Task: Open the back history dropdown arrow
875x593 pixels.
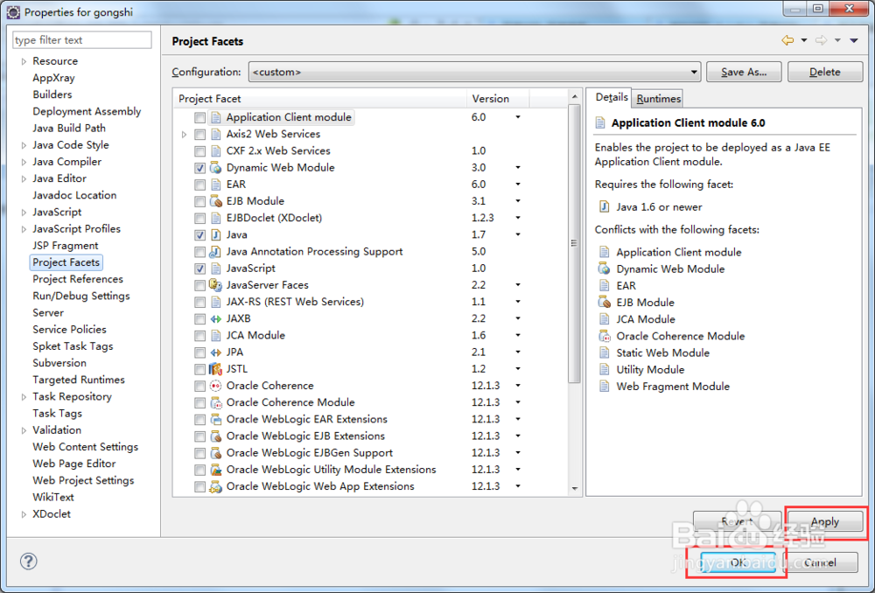Action: click(804, 40)
